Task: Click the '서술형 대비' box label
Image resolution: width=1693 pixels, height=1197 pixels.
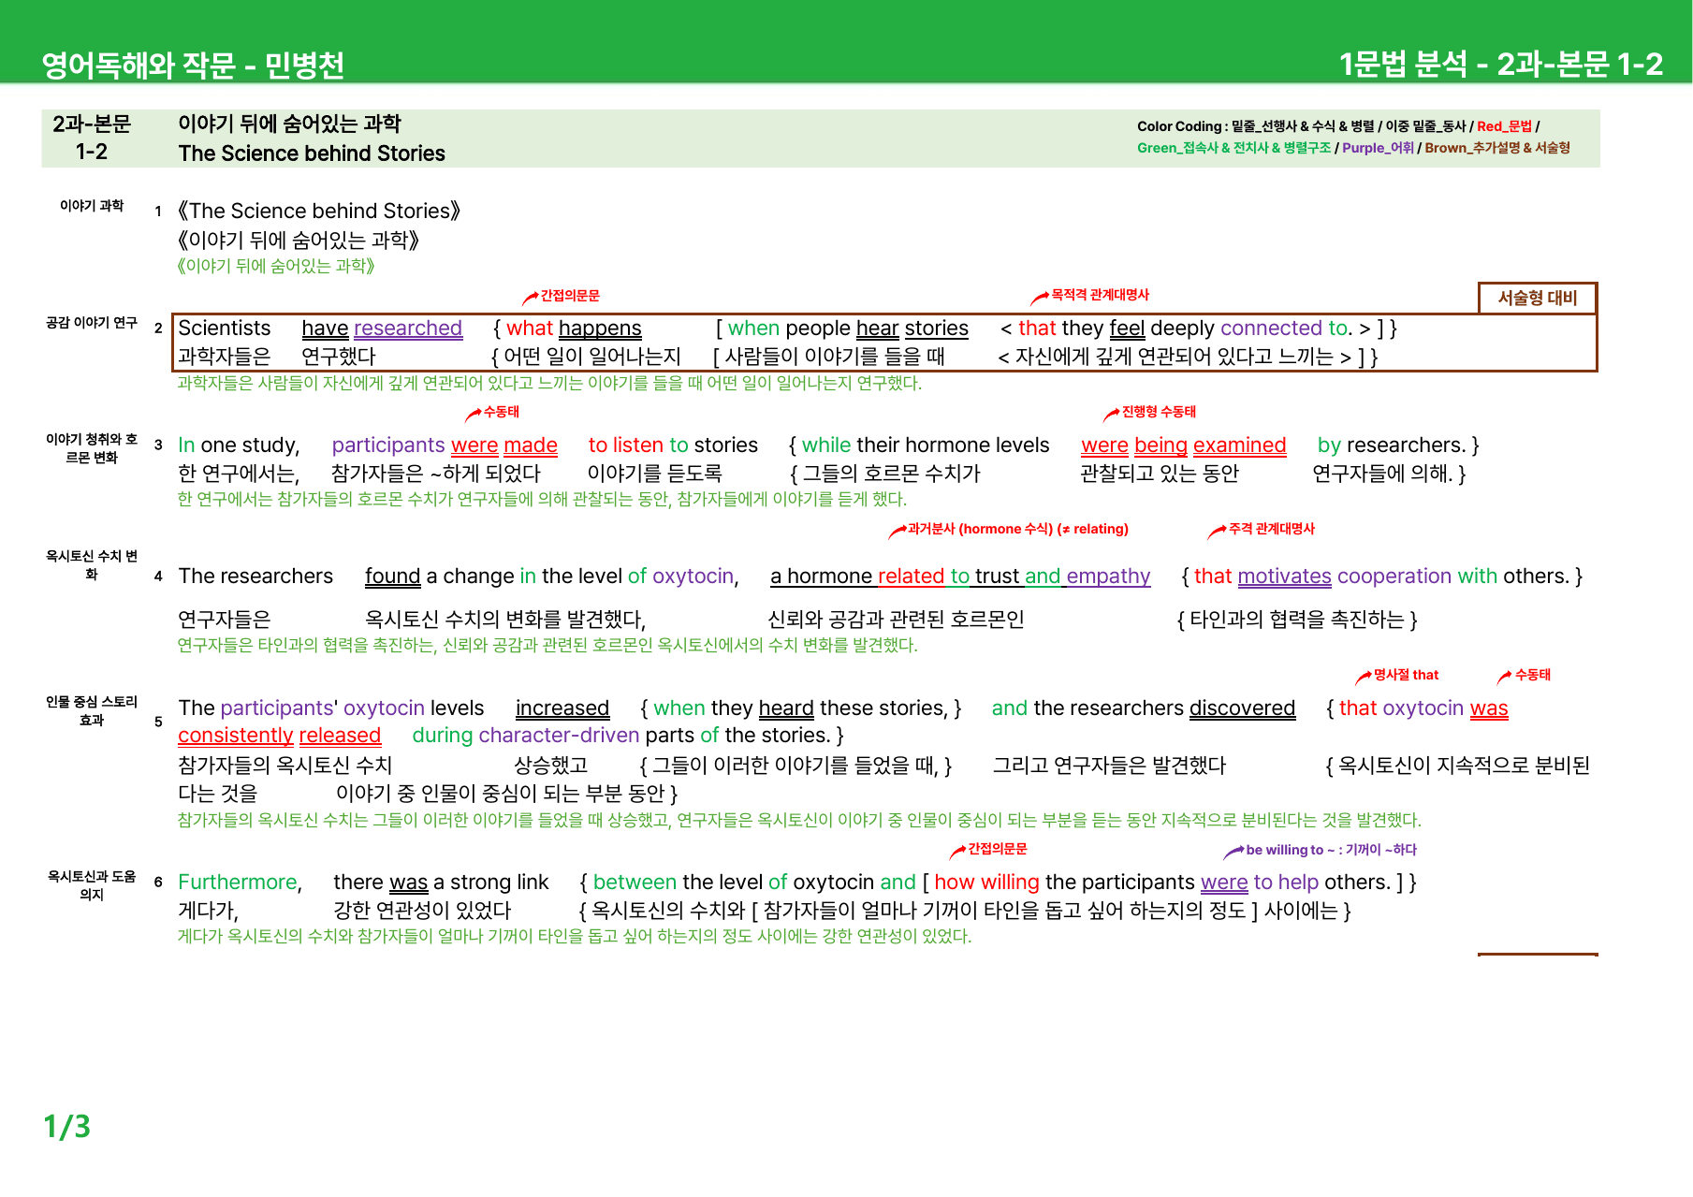Action: click(1537, 298)
